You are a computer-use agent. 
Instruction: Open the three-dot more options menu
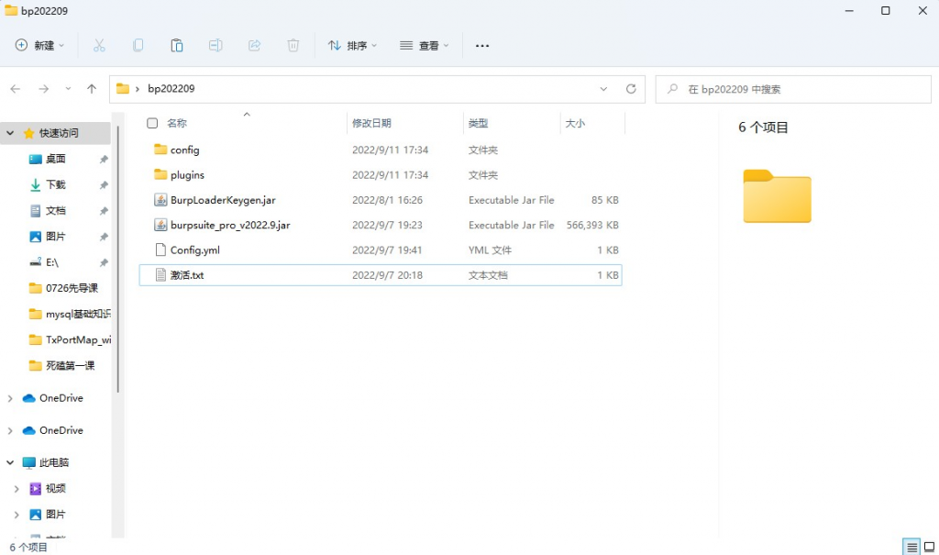[482, 46]
